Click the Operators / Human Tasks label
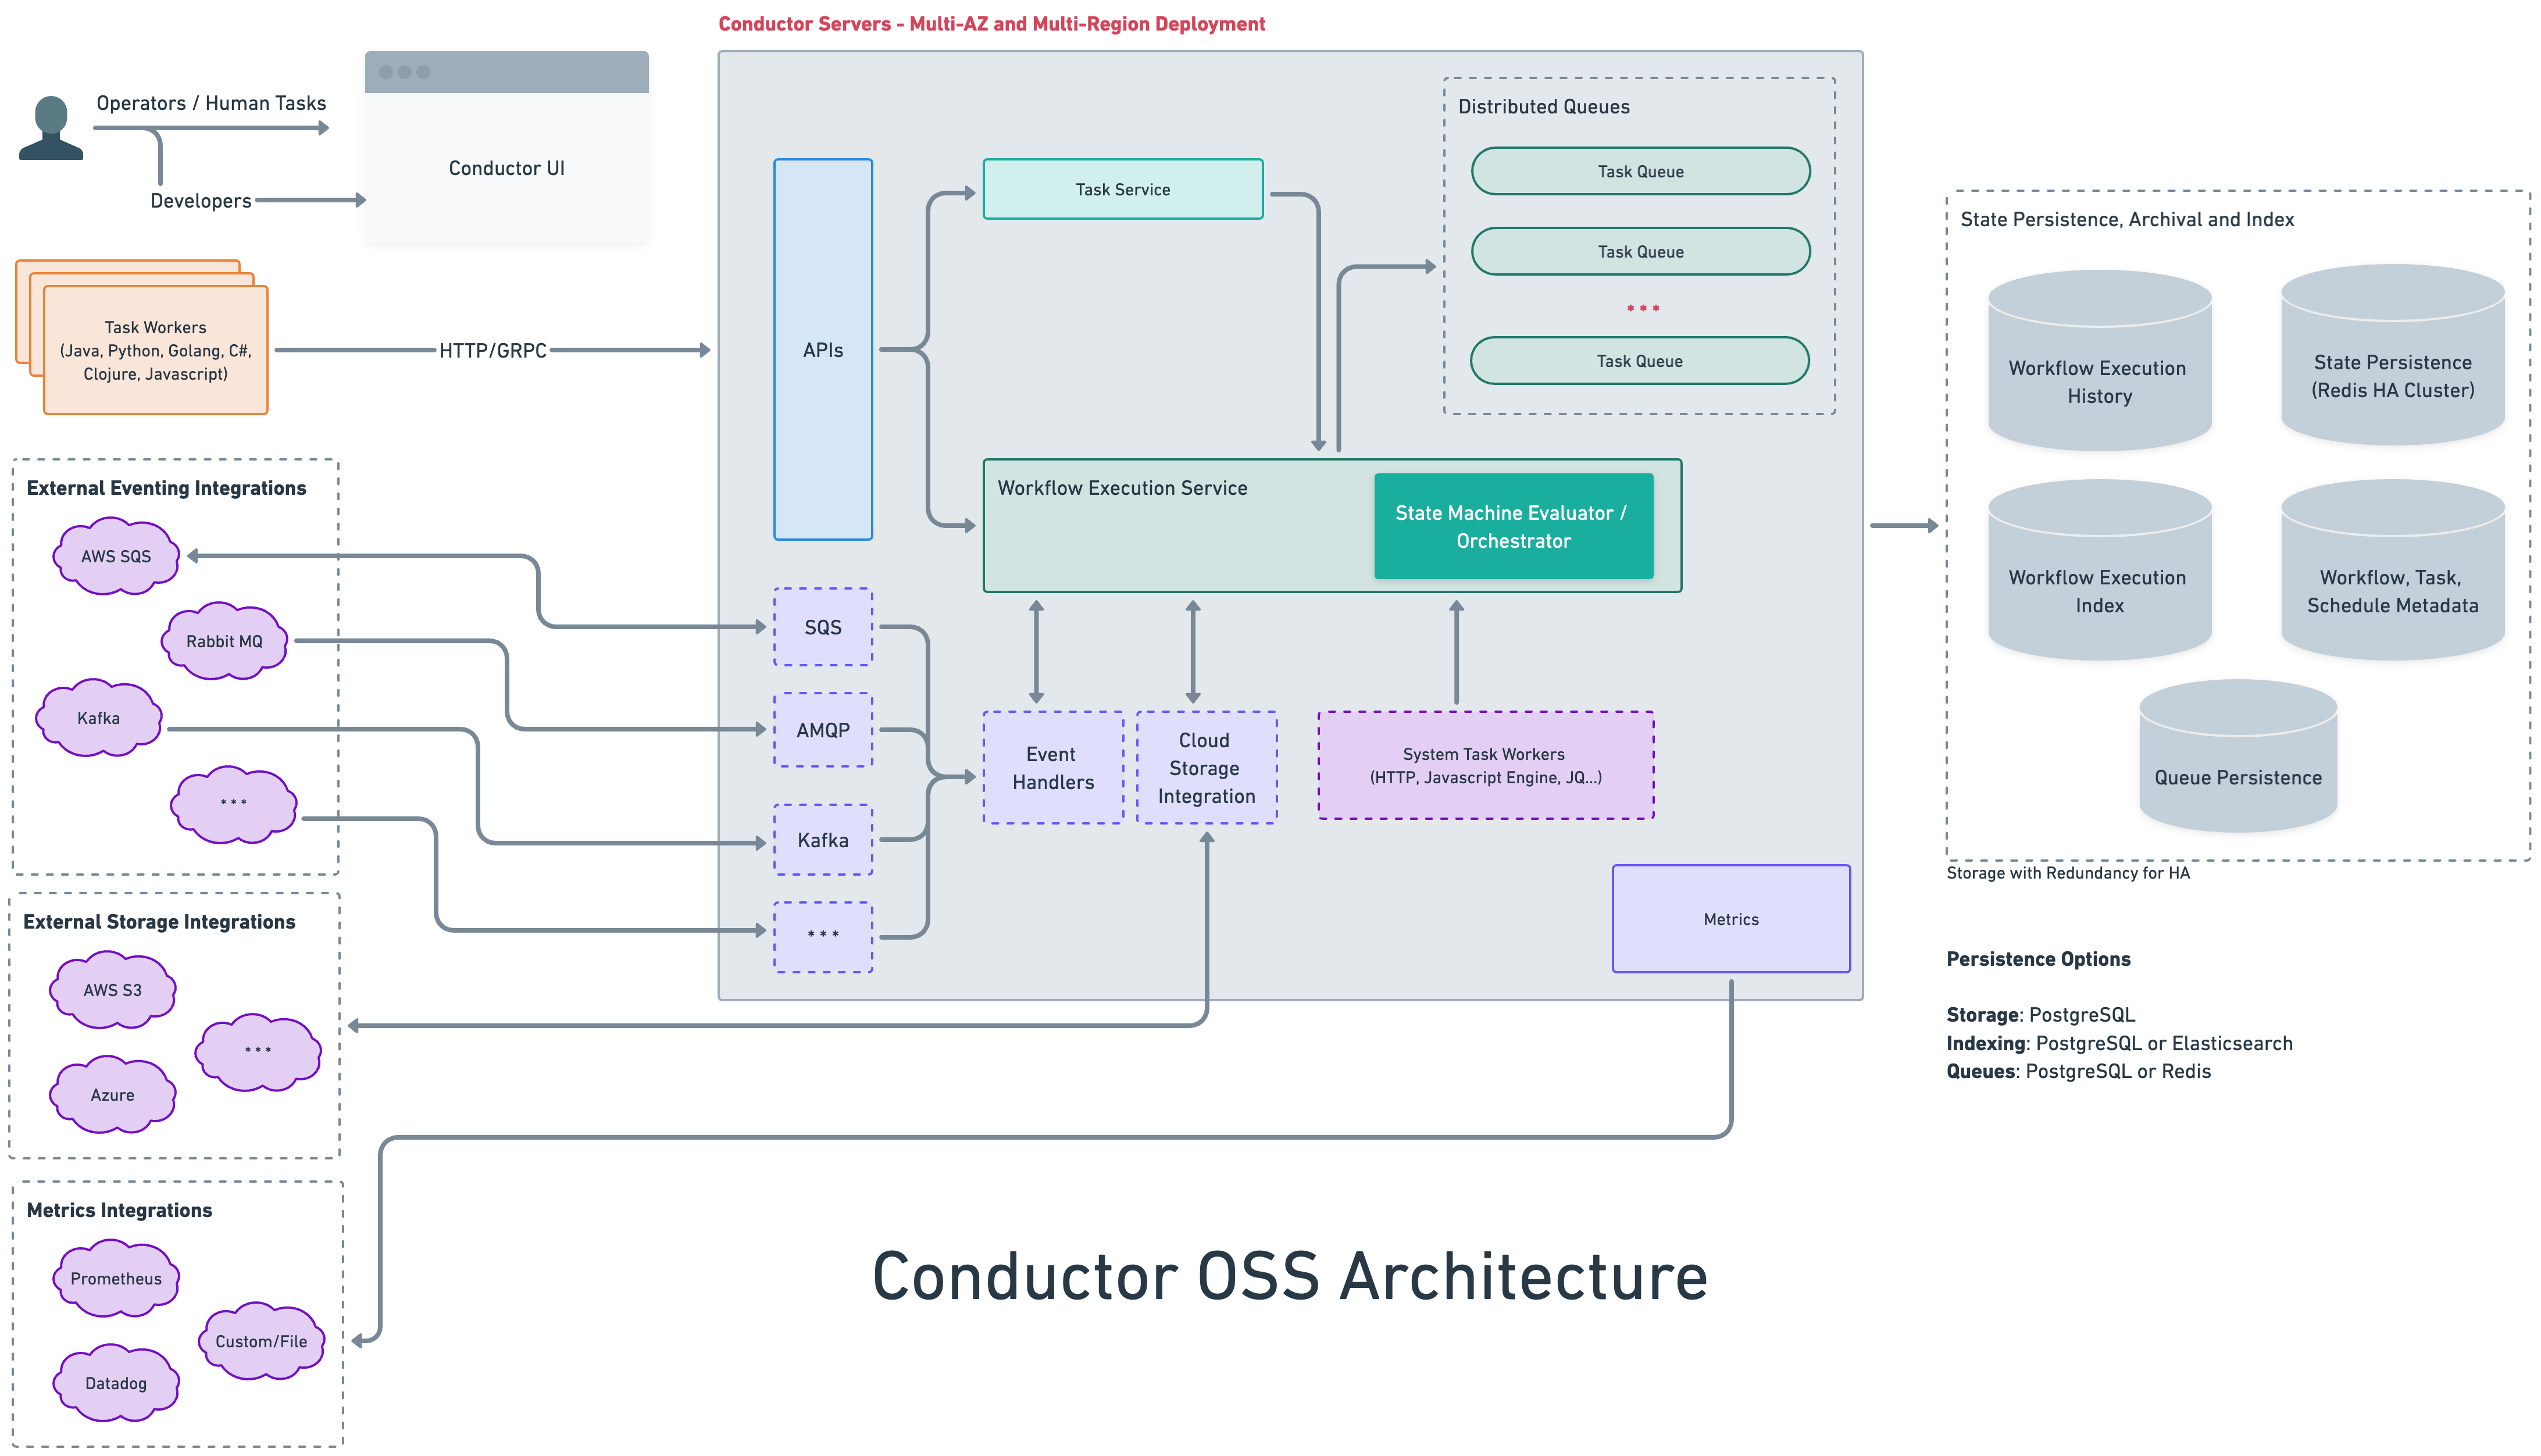Image resolution: width=2541 pixels, height=1456 pixels. tap(211, 103)
